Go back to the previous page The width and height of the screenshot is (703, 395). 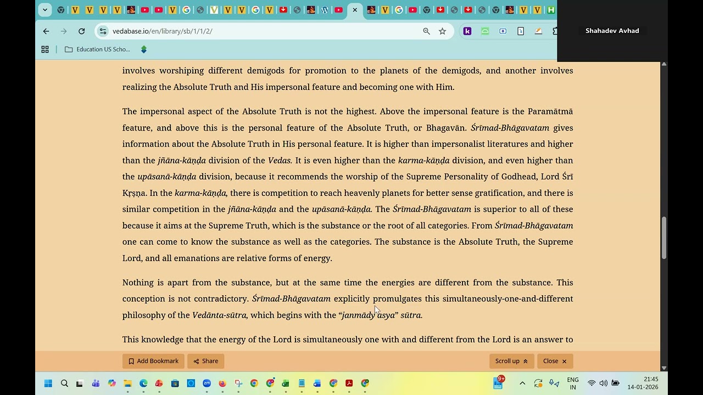(46, 31)
